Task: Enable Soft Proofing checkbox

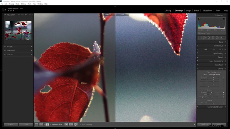Action: point(81,125)
